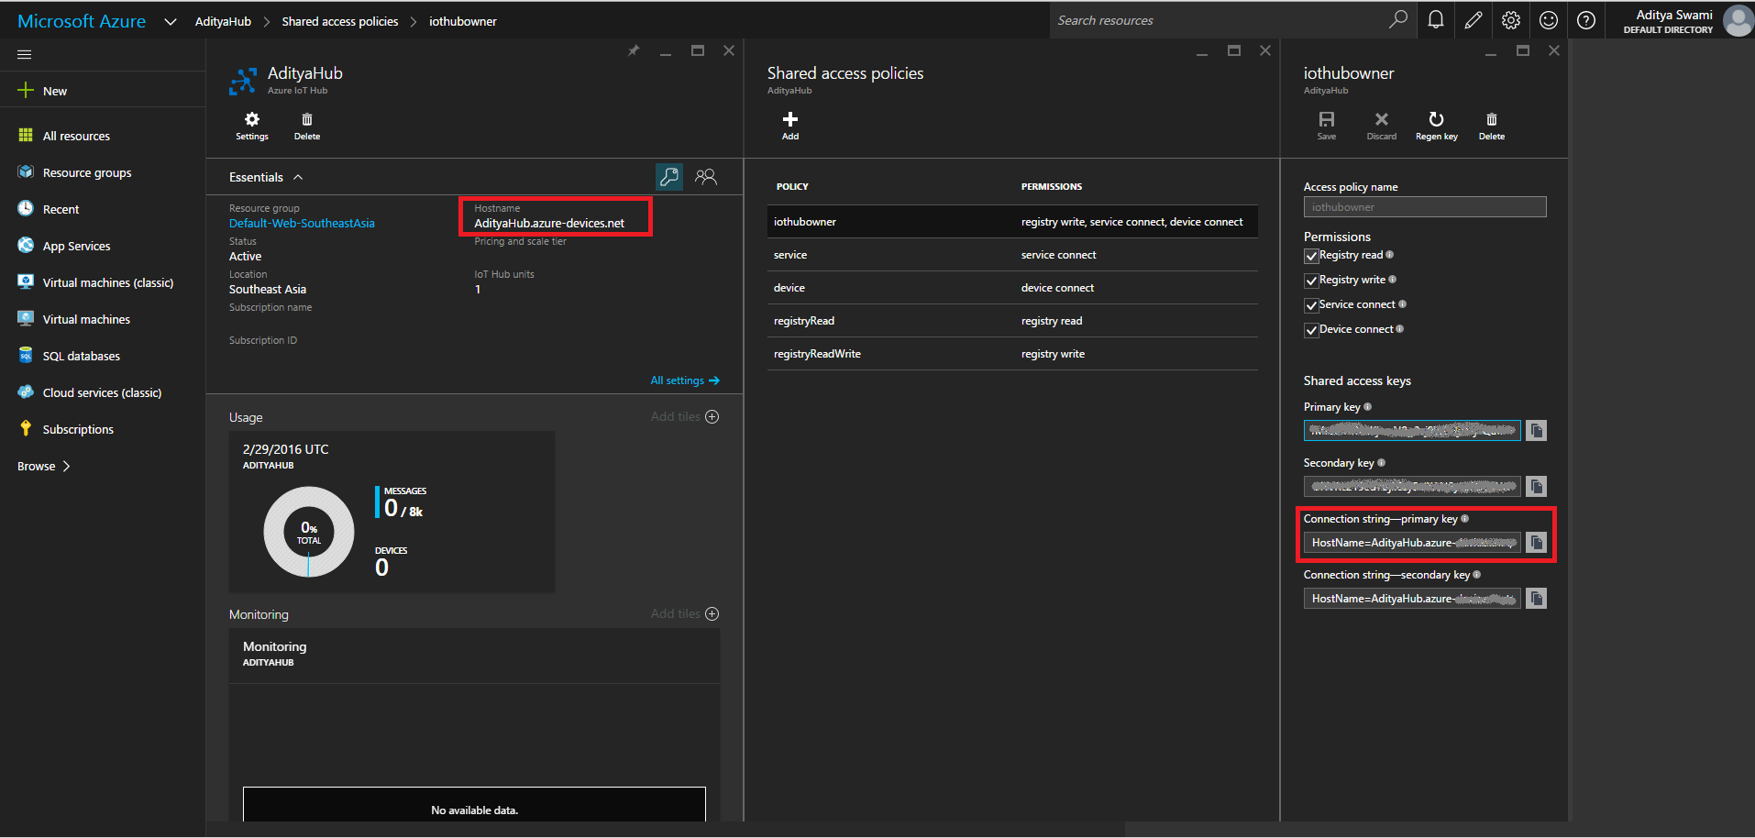The image size is (1755, 838).
Task: Copy the primary key connection string
Action: pos(1537,543)
